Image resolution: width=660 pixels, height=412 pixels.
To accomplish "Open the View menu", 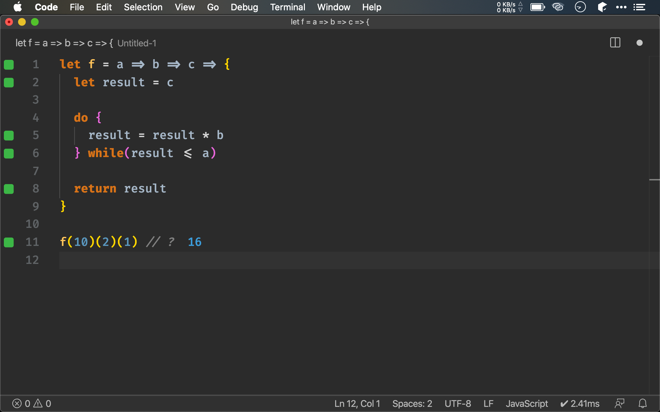I will (185, 7).
